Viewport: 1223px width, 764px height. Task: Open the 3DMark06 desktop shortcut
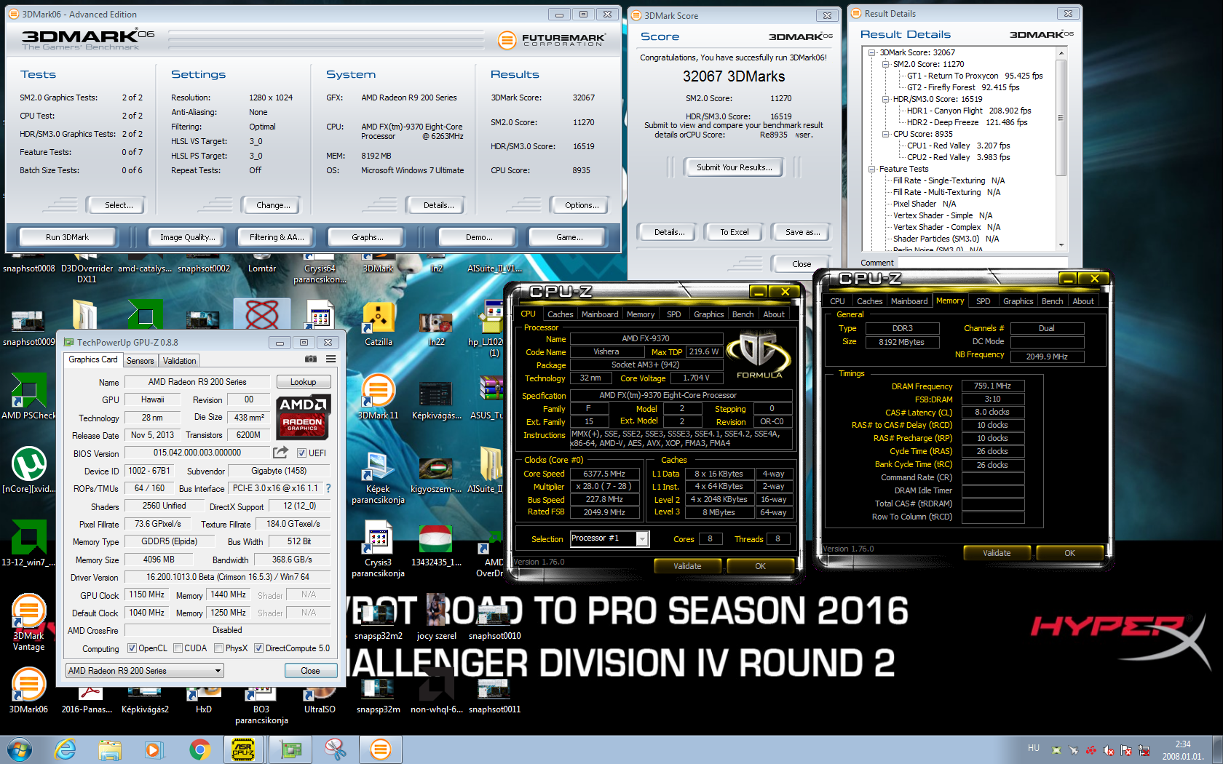click(29, 691)
